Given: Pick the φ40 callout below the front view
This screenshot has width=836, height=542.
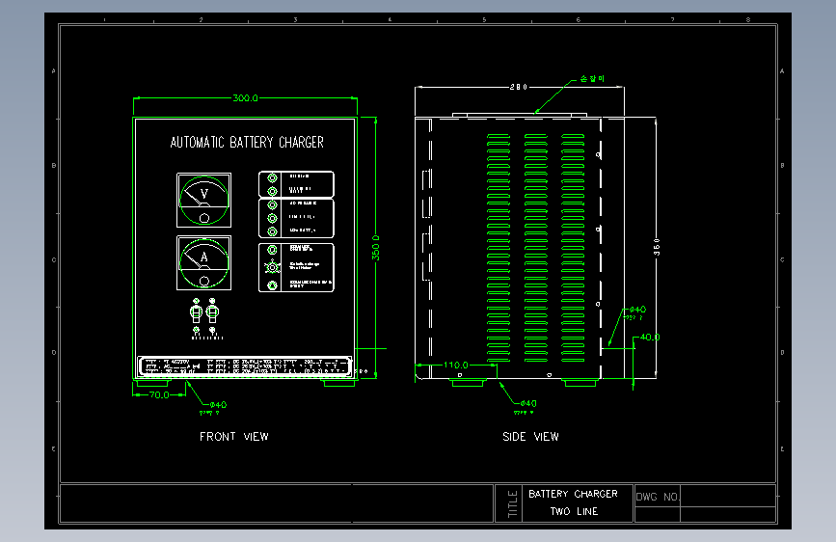Looking at the screenshot, I should point(218,405).
